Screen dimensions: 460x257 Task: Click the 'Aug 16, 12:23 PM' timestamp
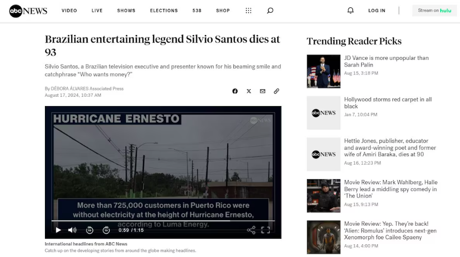tap(362, 163)
